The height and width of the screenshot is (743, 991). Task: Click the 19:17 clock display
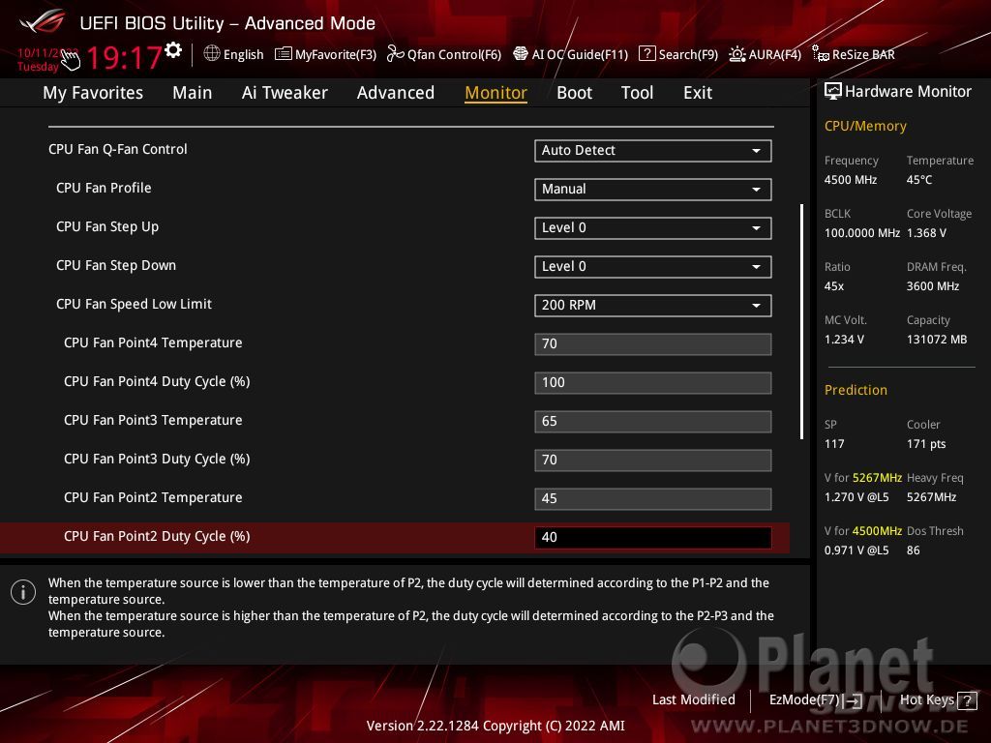[124, 57]
